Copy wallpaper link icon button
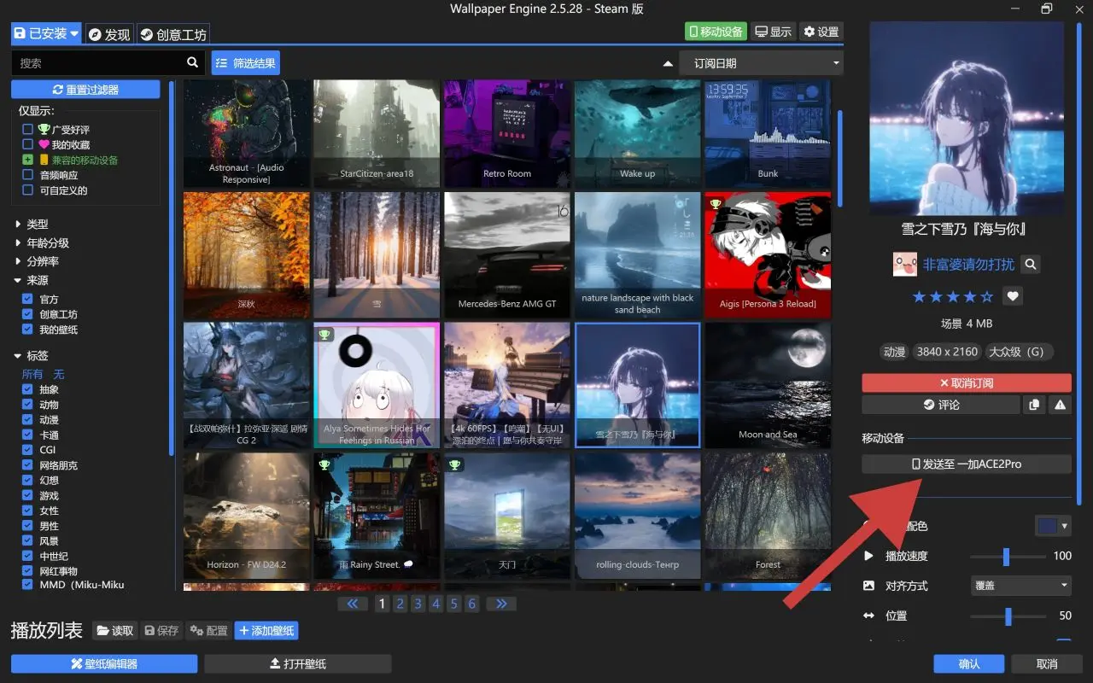 1034,405
